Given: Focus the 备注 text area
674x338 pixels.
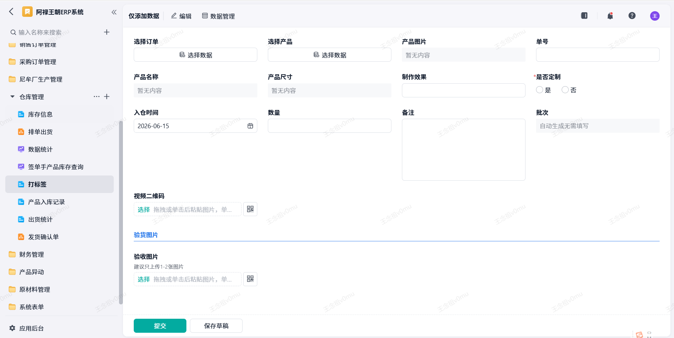Looking at the screenshot, I should (463, 150).
